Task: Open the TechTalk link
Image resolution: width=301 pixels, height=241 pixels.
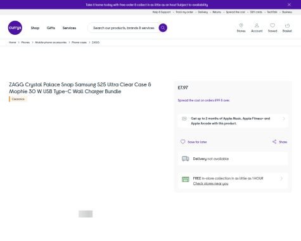Action: tap(272, 12)
